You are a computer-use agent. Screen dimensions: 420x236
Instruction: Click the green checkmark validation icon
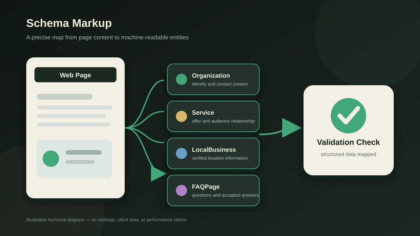pyautogui.click(x=348, y=116)
